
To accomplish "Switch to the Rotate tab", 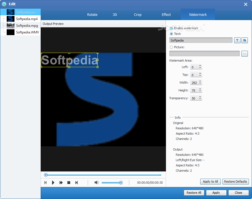I will tap(92, 15).
